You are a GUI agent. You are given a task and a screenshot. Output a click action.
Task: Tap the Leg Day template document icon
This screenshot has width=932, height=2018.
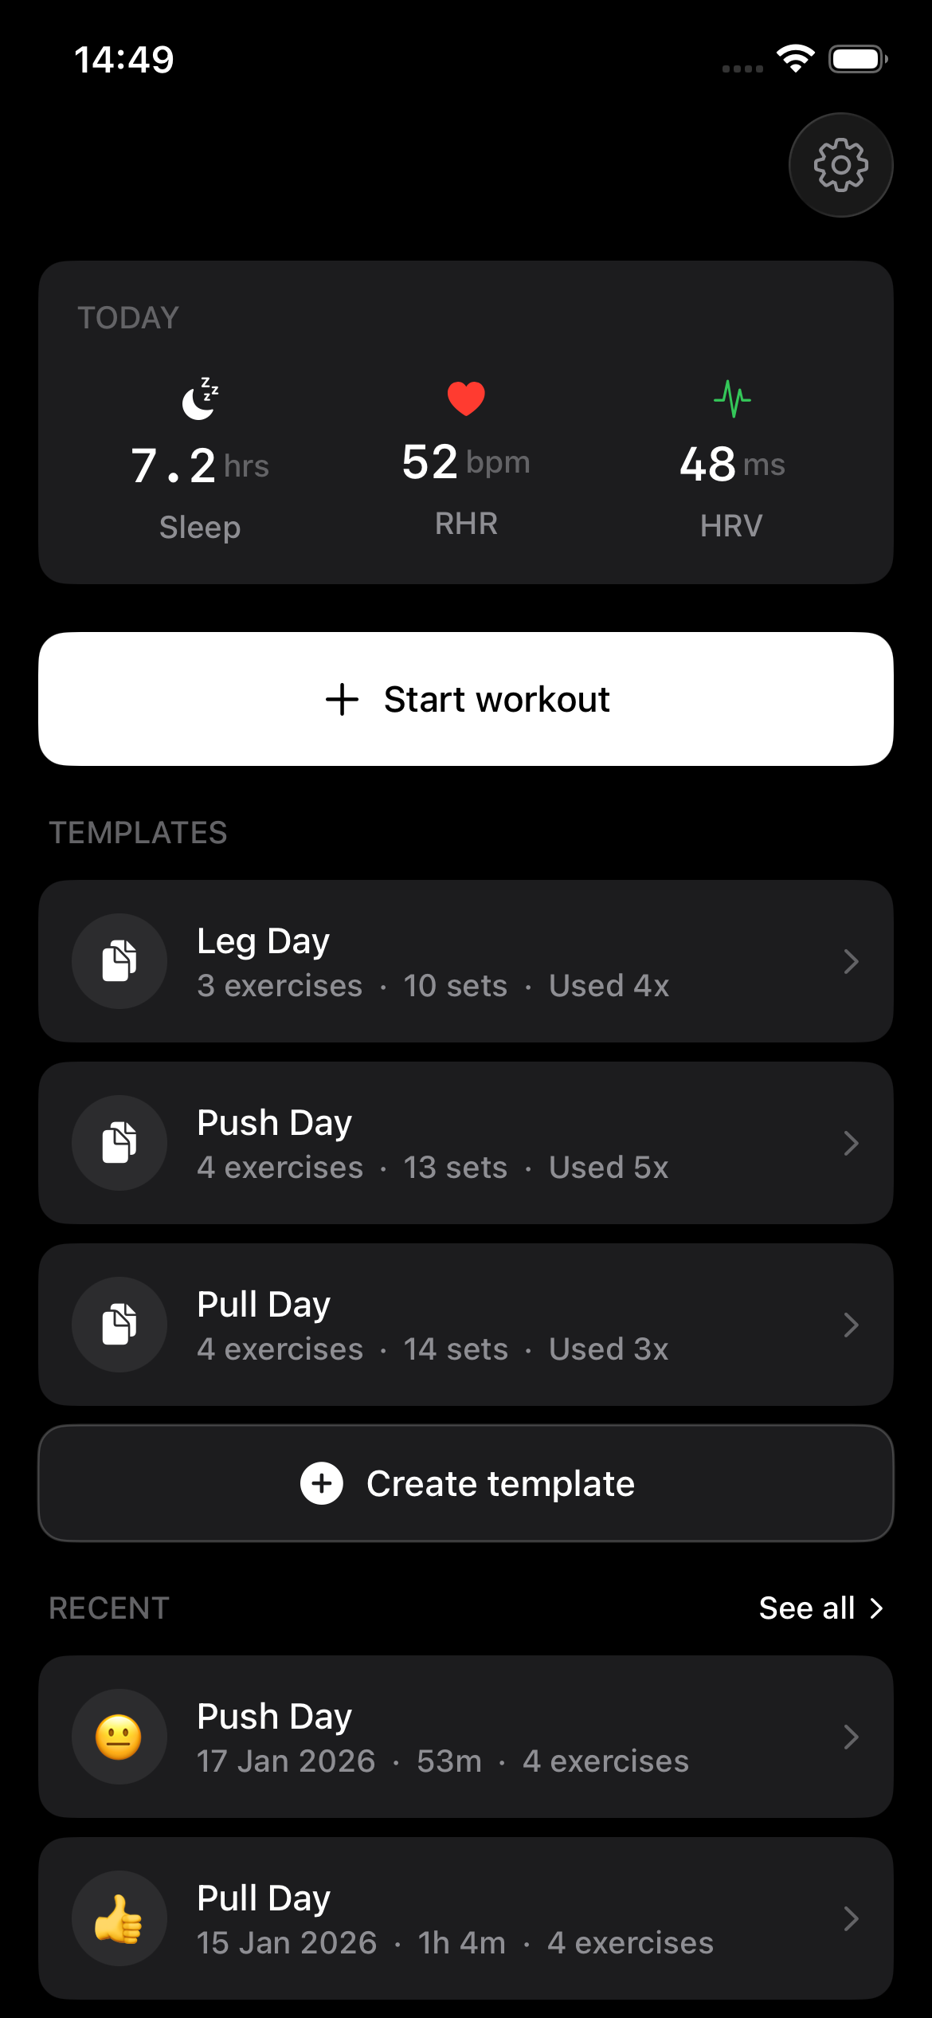click(x=119, y=960)
